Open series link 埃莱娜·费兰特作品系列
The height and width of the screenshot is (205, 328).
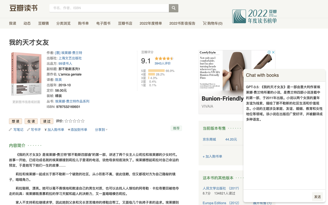(x=72, y=101)
